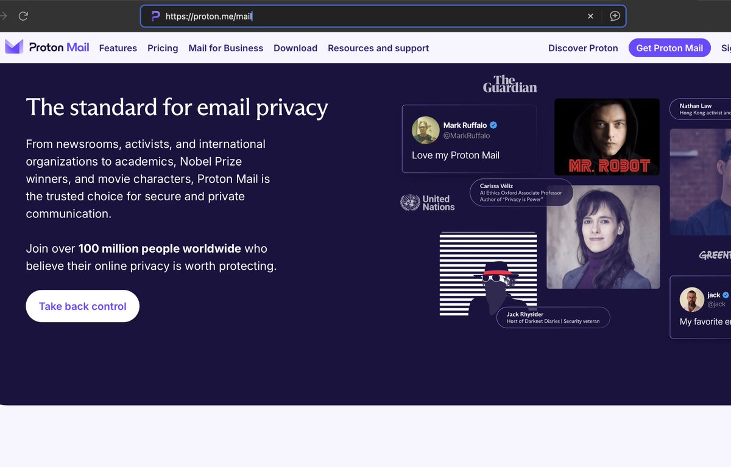Image resolution: width=731 pixels, height=467 pixels.
Task: Open Resources and support menu
Action: [378, 48]
